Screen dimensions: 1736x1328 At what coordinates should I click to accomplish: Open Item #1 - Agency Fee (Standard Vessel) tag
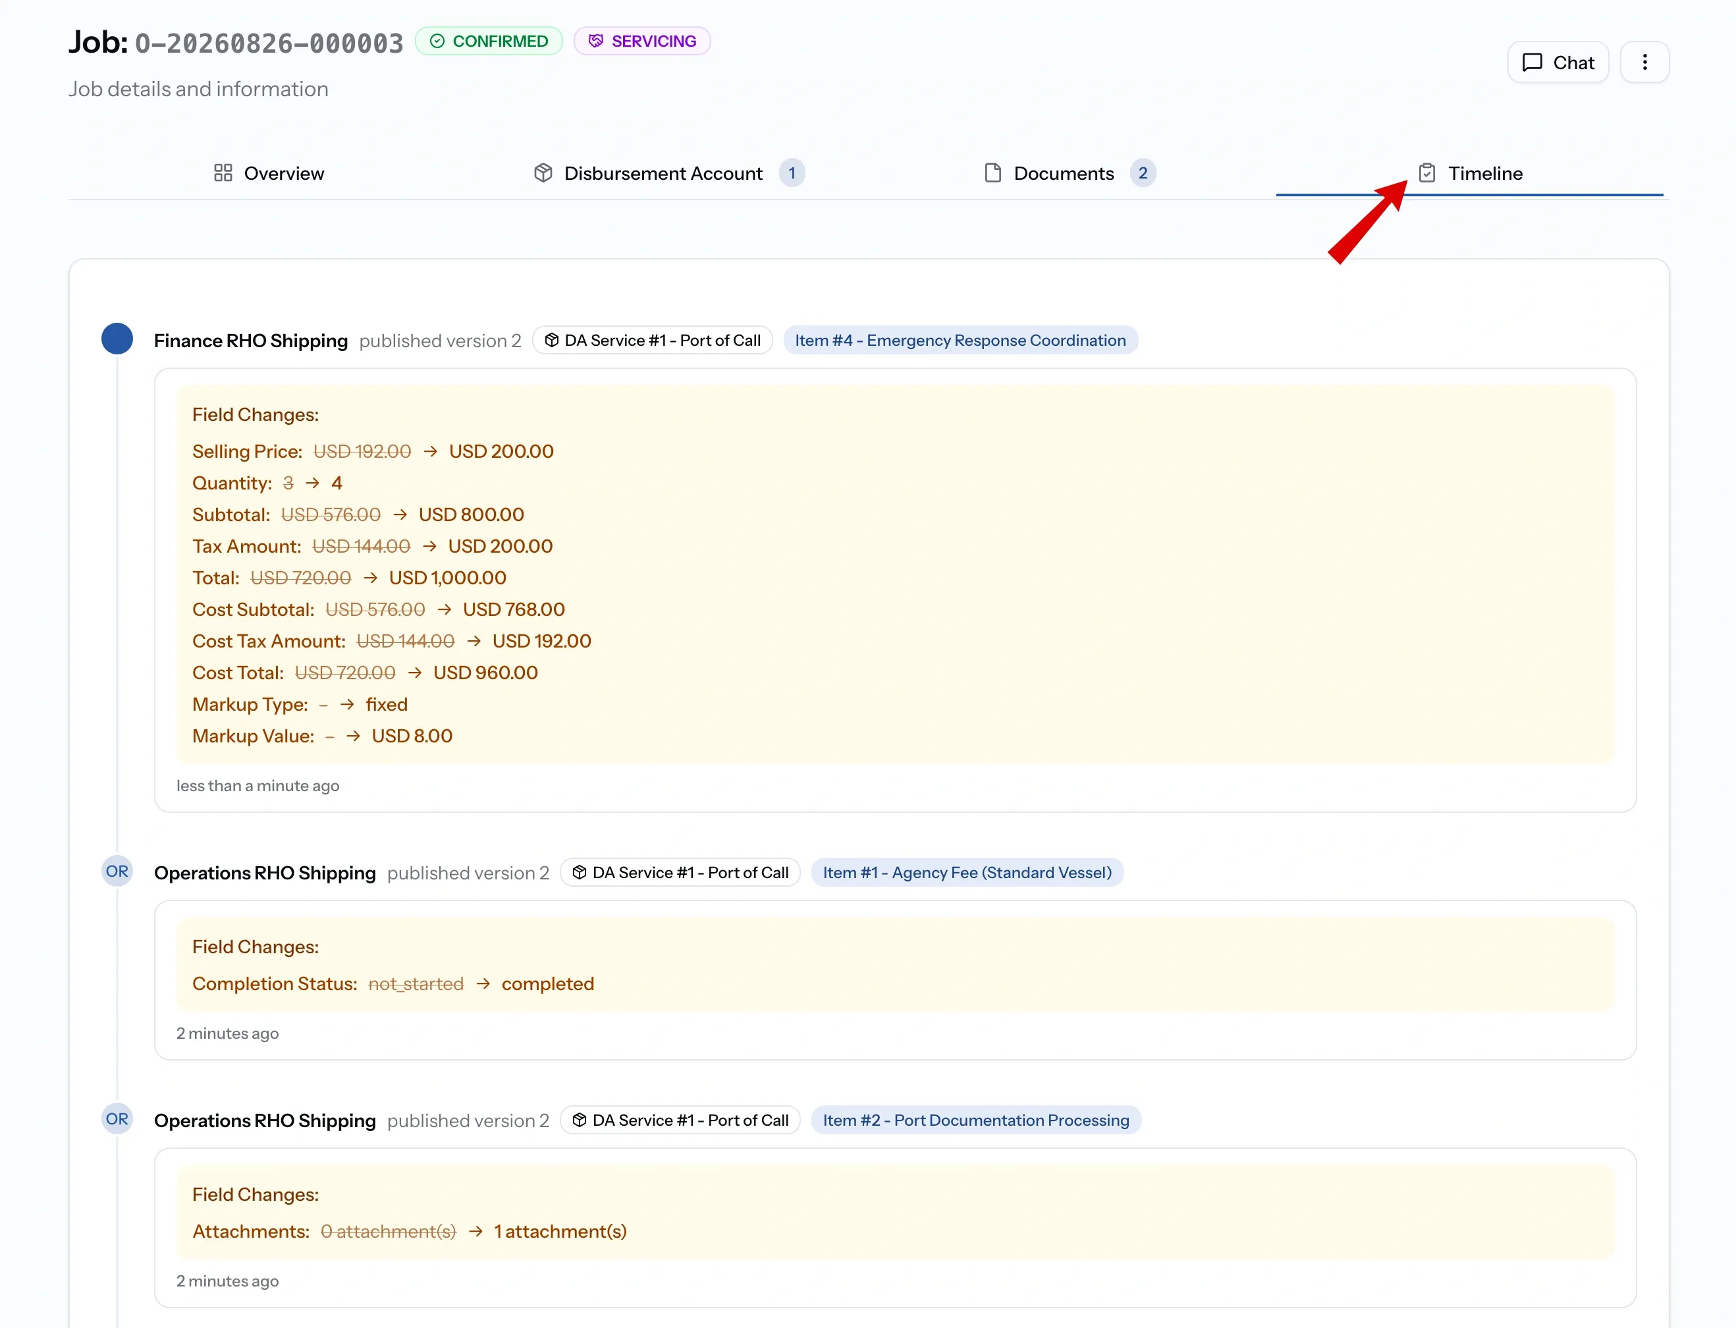(x=967, y=873)
